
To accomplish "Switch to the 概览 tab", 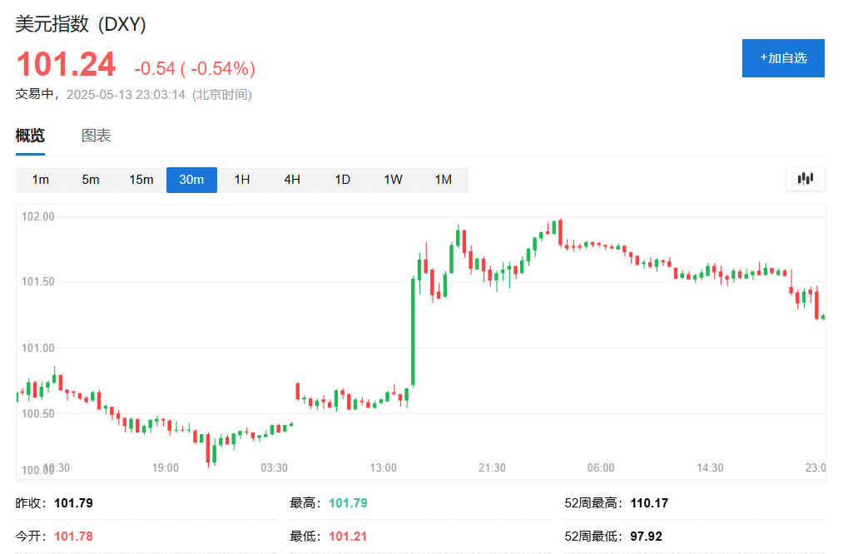I will (x=30, y=136).
